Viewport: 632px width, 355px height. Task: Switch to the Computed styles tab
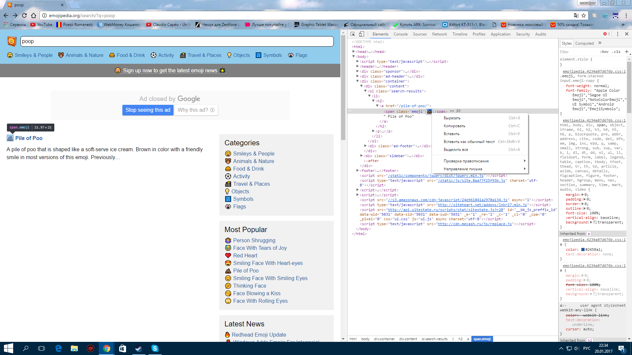coord(584,43)
